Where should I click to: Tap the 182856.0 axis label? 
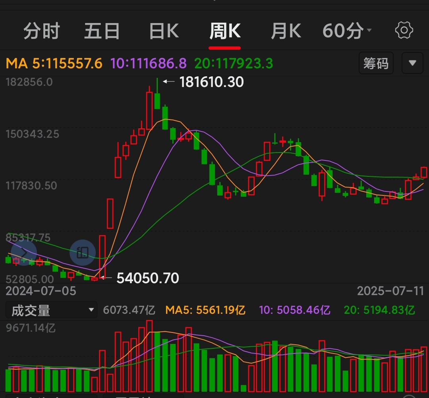(29, 82)
